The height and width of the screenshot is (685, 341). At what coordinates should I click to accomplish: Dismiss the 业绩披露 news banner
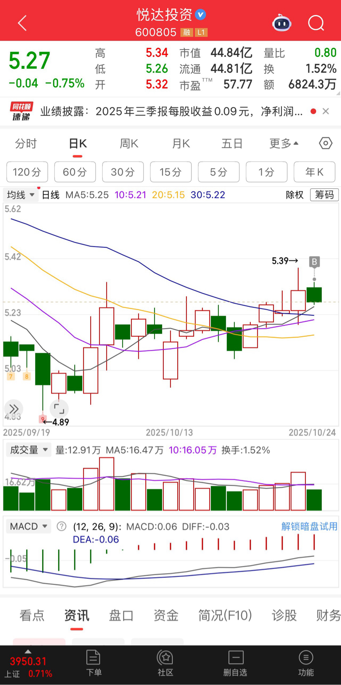click(x=326, y=111)
